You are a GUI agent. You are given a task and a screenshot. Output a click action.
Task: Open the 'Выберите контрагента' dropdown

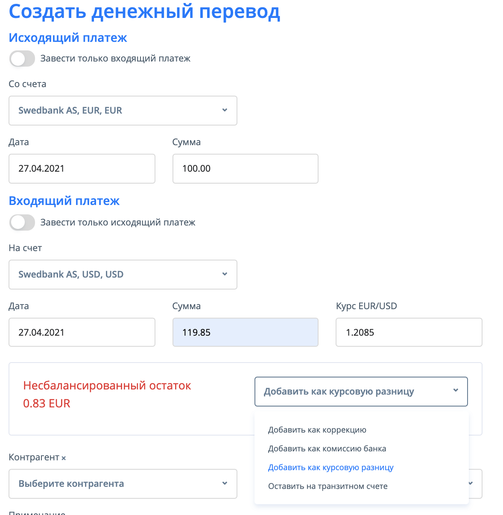(x=123, y=484)
